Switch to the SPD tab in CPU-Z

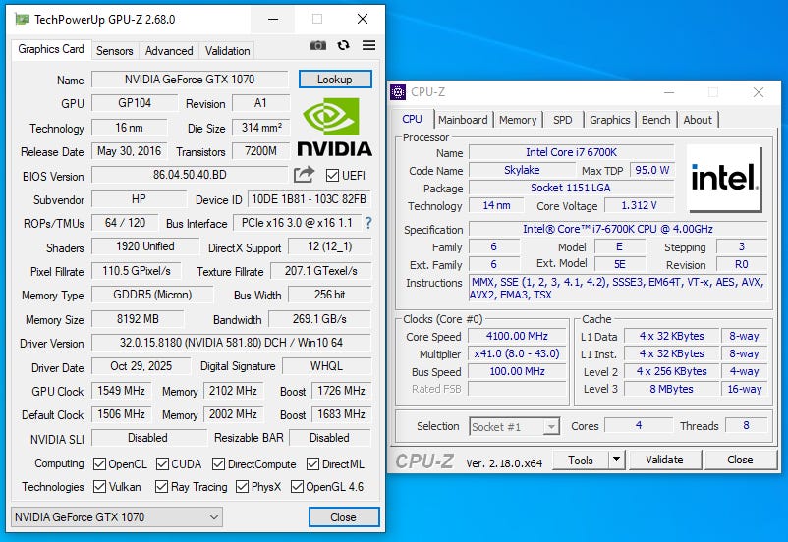(562, 120)
